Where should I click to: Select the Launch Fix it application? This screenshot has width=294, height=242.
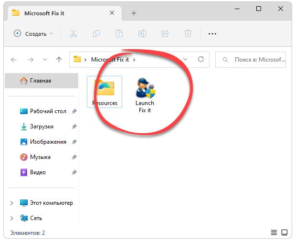pyautogui.click(x=145, y=95)
